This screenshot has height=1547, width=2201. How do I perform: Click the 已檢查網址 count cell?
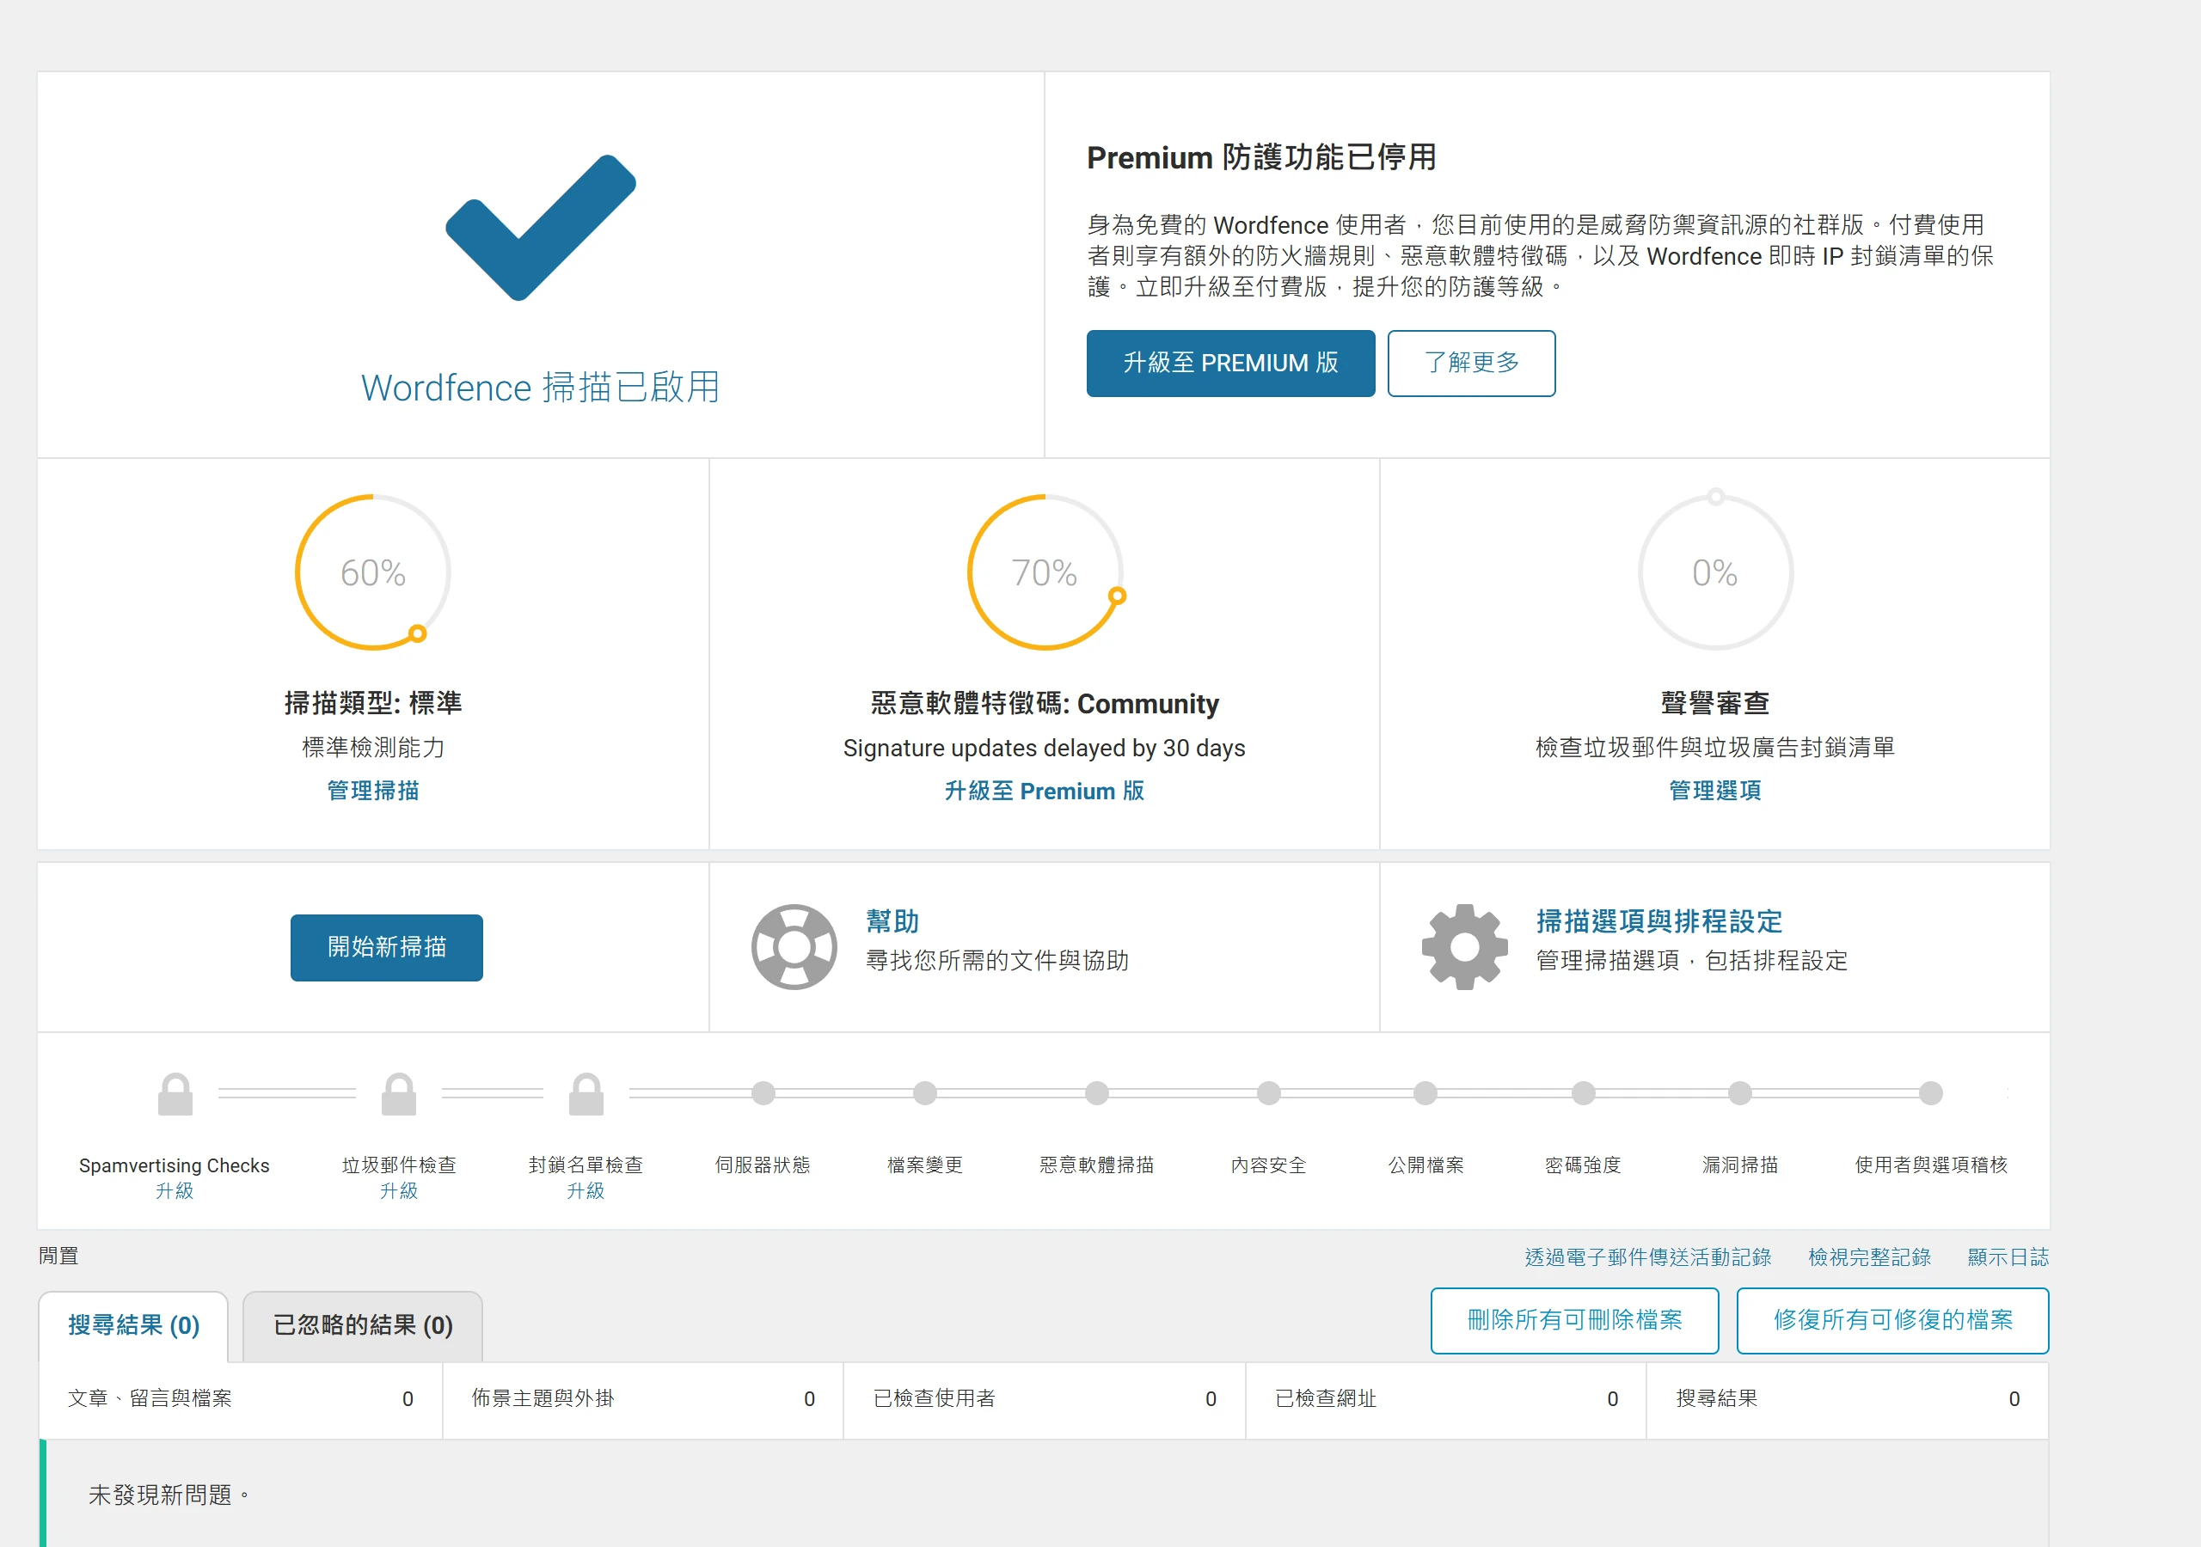1445,1399
